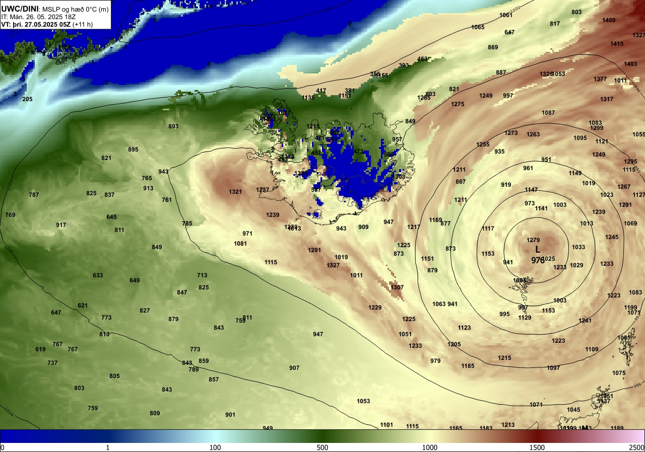Screen dimensions: 645x452
Task: Click the map value 1169
Action: pyautogui.click(x=435, y=220)
